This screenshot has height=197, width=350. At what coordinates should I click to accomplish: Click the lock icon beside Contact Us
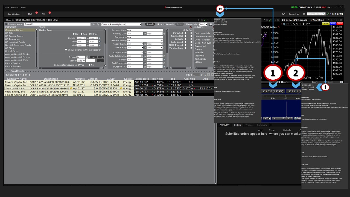(x=304, y=14)
